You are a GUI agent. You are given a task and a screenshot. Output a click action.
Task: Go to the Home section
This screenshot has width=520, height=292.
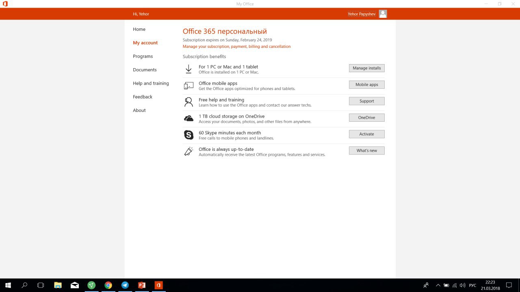(x=139, y=29)
